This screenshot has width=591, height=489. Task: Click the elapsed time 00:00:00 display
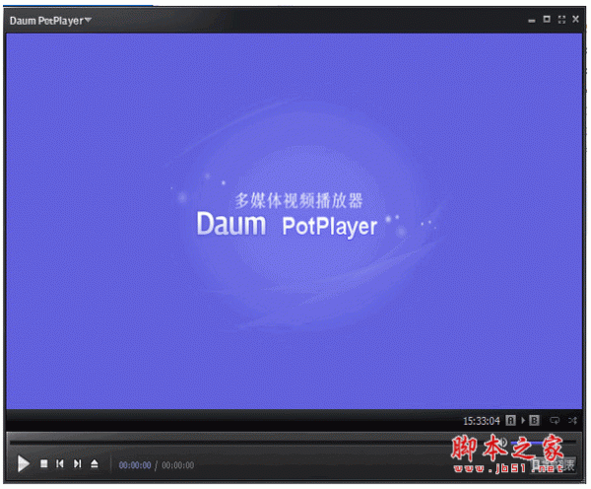[x=135, y=465]
